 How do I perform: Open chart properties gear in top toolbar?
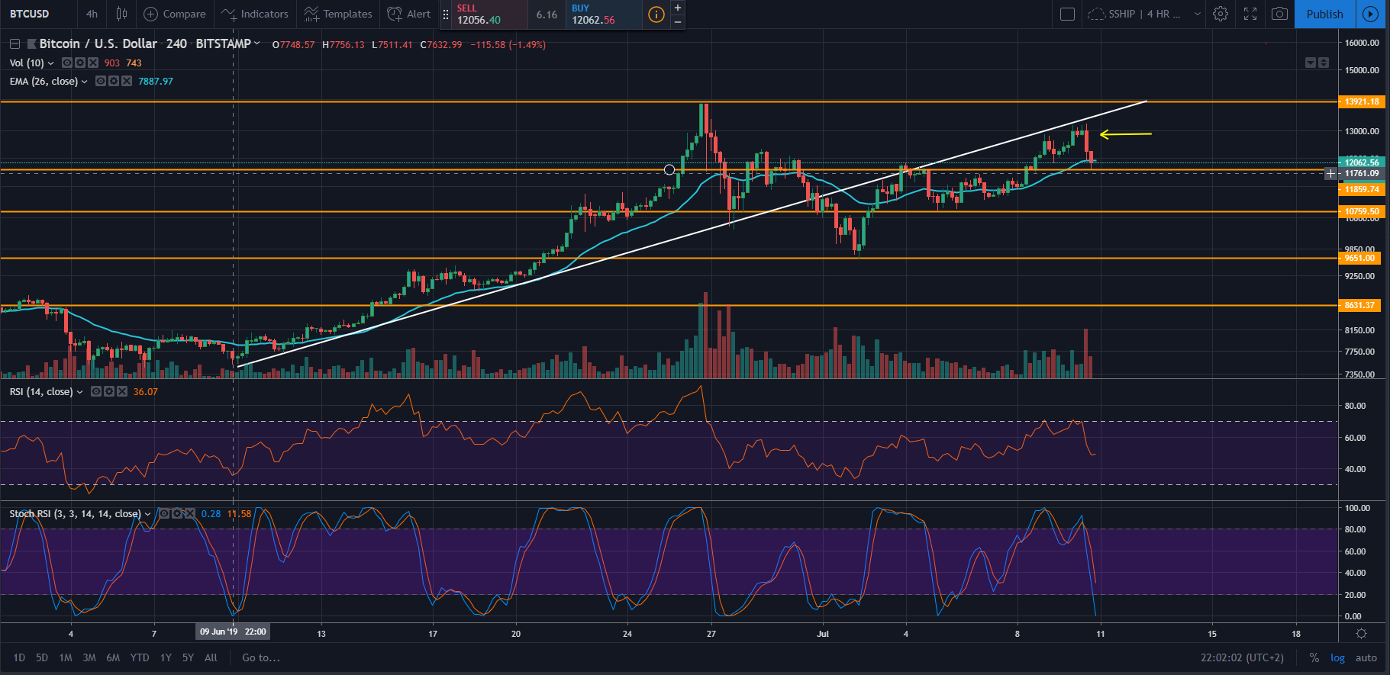[x=1221, y=14]
